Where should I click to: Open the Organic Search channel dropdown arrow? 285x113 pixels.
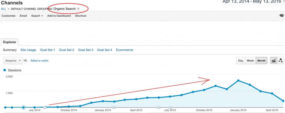(x=78, y=9)
